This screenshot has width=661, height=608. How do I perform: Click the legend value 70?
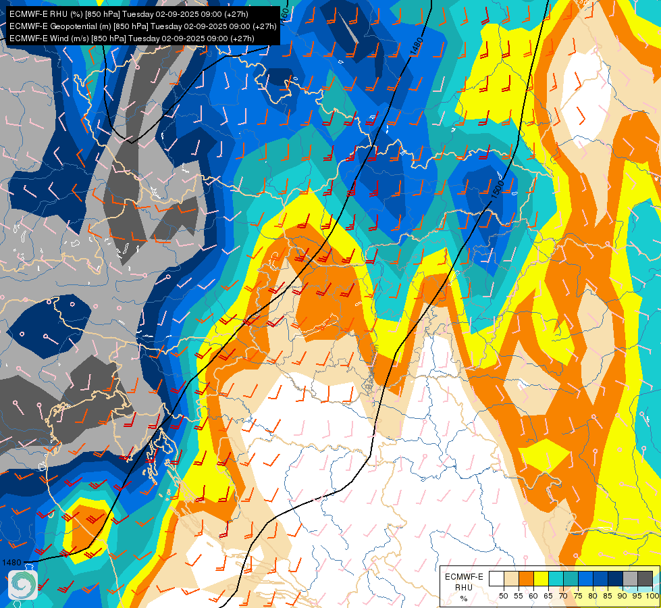tap(563, 596)
